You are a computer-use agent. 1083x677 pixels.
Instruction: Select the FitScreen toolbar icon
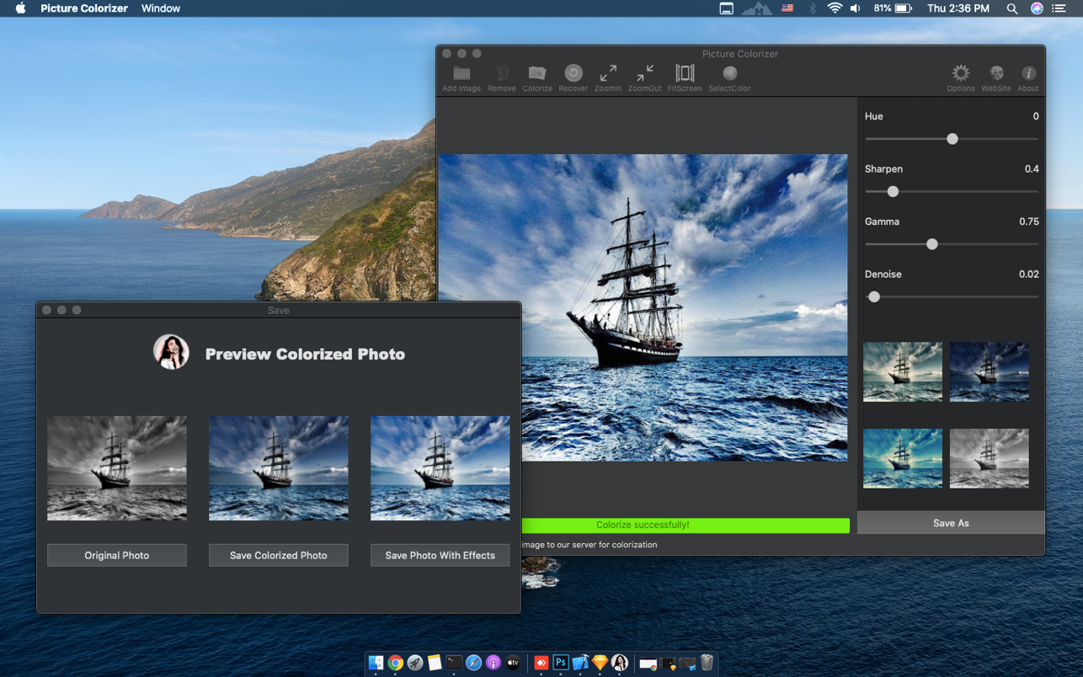click(685, 74)
